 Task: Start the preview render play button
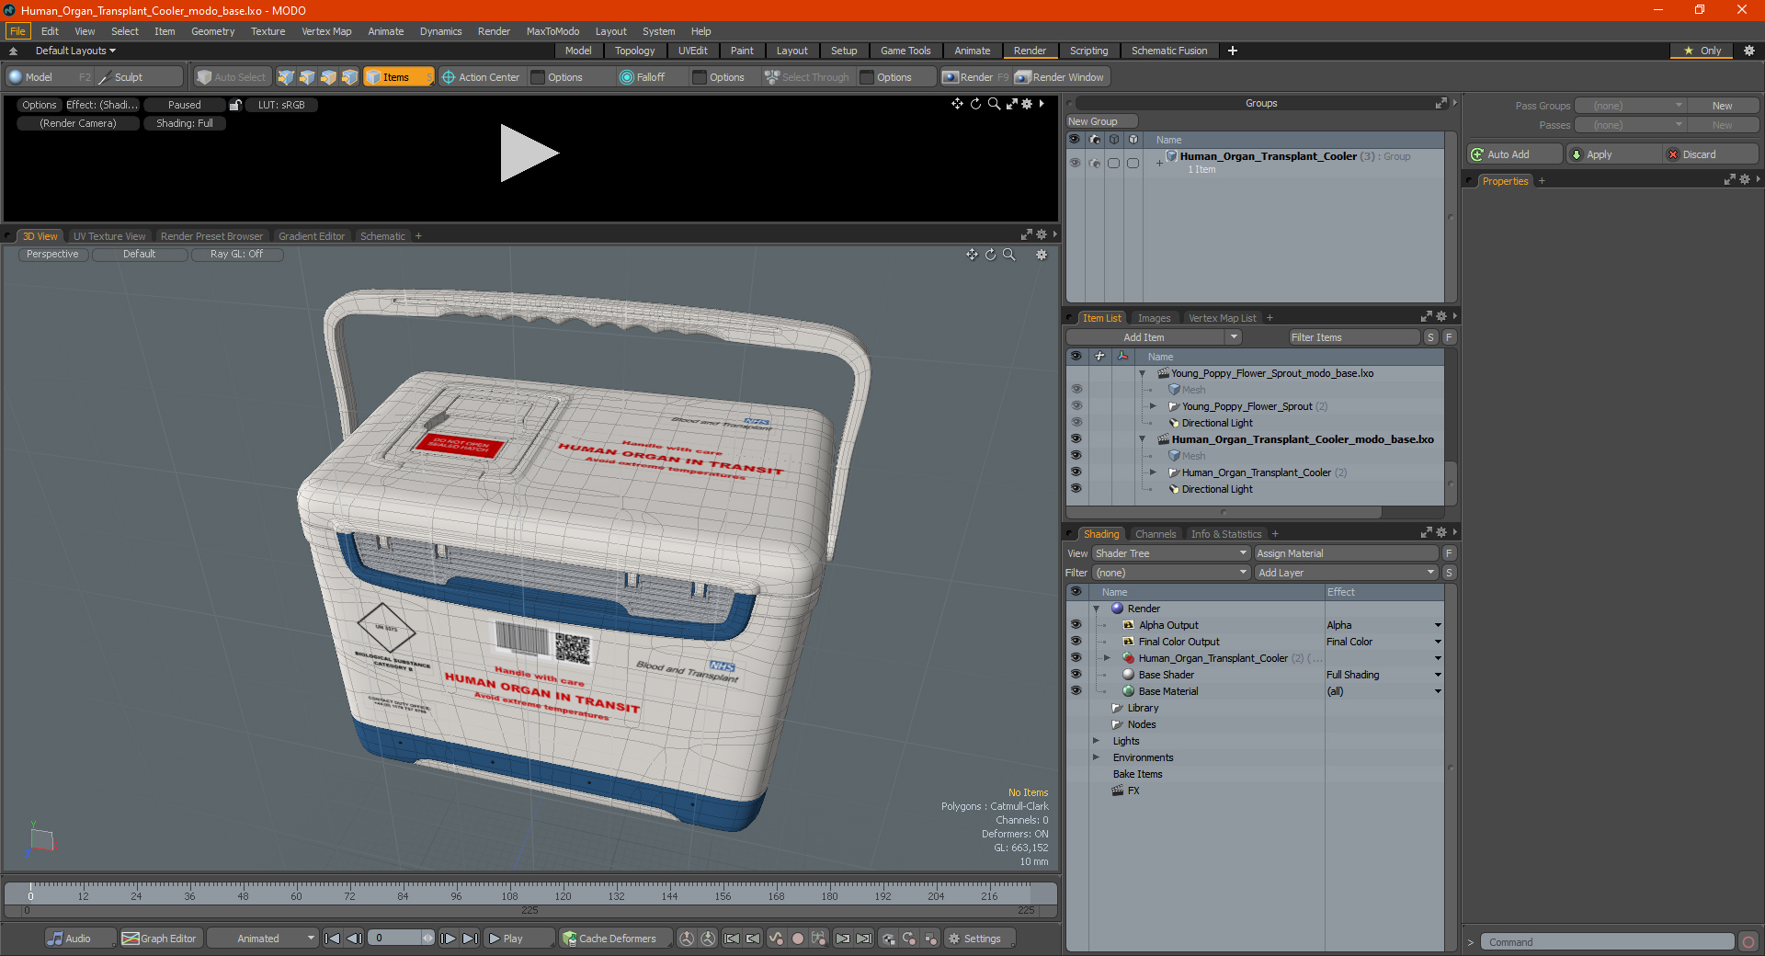pyautogui.click(x=529, y=154)
